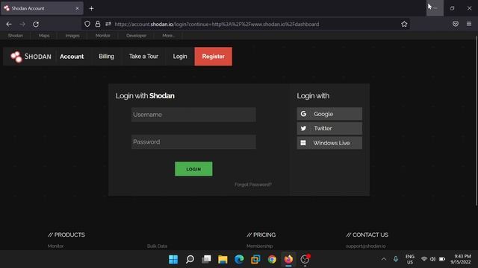Open taskbar Search icon
Image resolution: width=478 pixels, height=268 pixels.
[190, 259]
